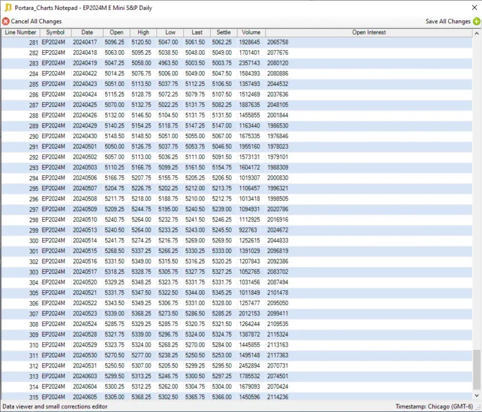Image resolution: width=482 pixels, height=412 pixels.
Task: Select high value 5166.75 in line 293
Action: pos(141,168)
